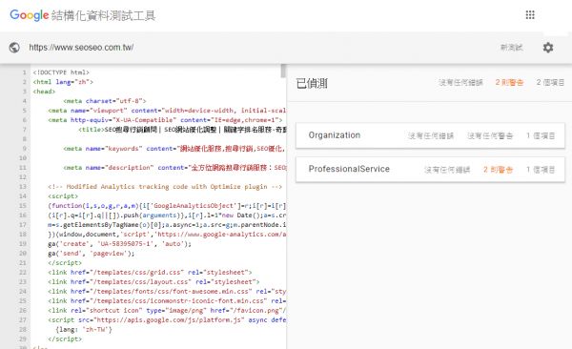Image resolution: width=572 pixels, height=349 pixels.
Task: Click the ga('send', 'pageview') line
Action: (x=92, y=253)
